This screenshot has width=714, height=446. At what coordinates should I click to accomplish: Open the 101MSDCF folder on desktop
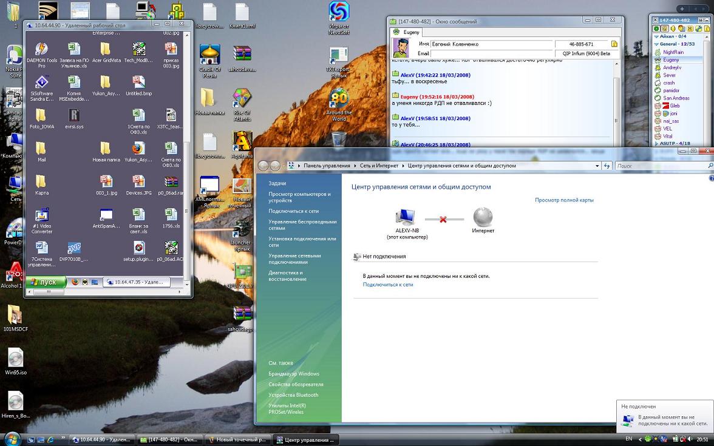click(15, 315)
